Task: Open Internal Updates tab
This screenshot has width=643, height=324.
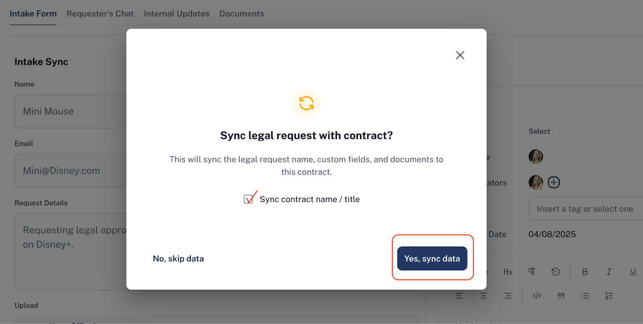Action: click(176, 14)
